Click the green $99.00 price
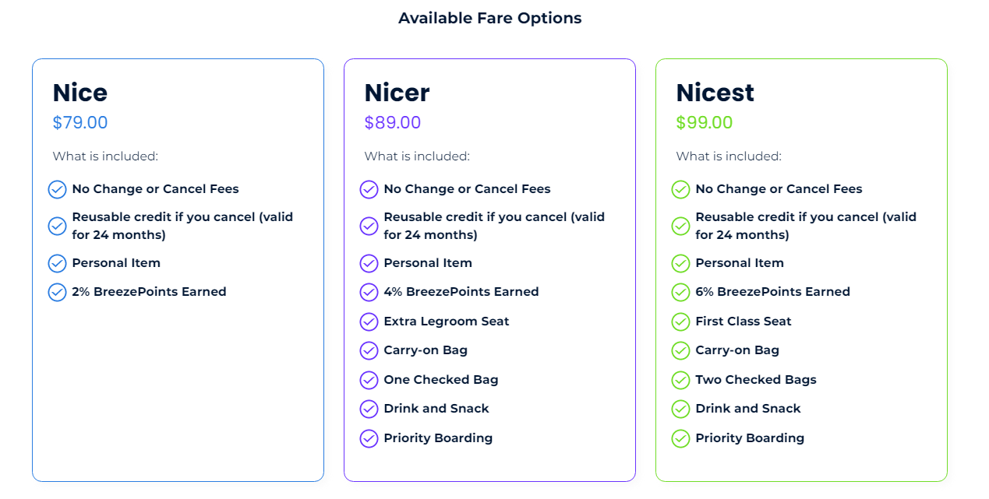 point(705,123)
